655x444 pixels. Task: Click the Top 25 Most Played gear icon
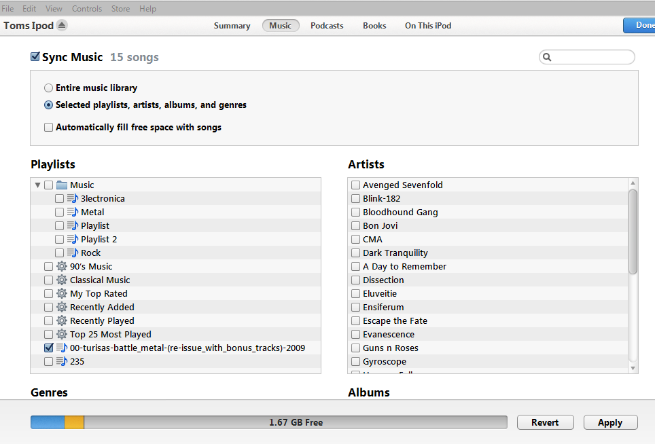62,334
